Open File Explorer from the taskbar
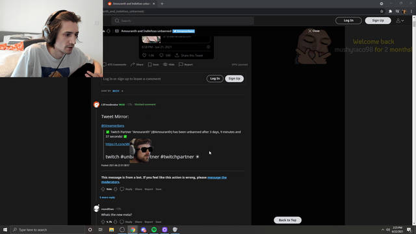416x234 pixels. 111,229
